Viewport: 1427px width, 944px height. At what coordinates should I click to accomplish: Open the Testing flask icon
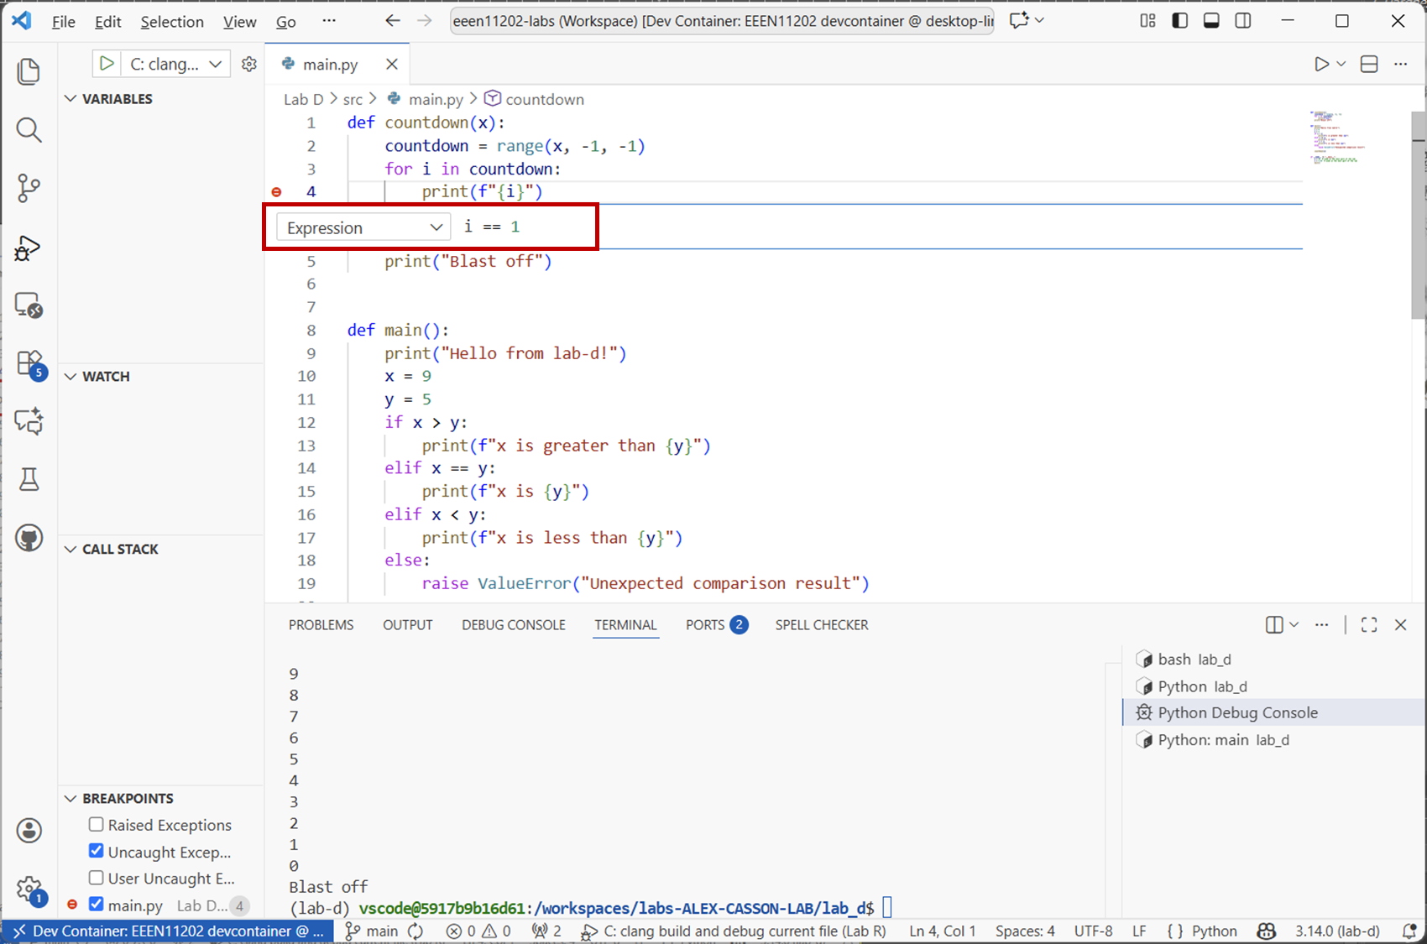(x=29, y=479)
